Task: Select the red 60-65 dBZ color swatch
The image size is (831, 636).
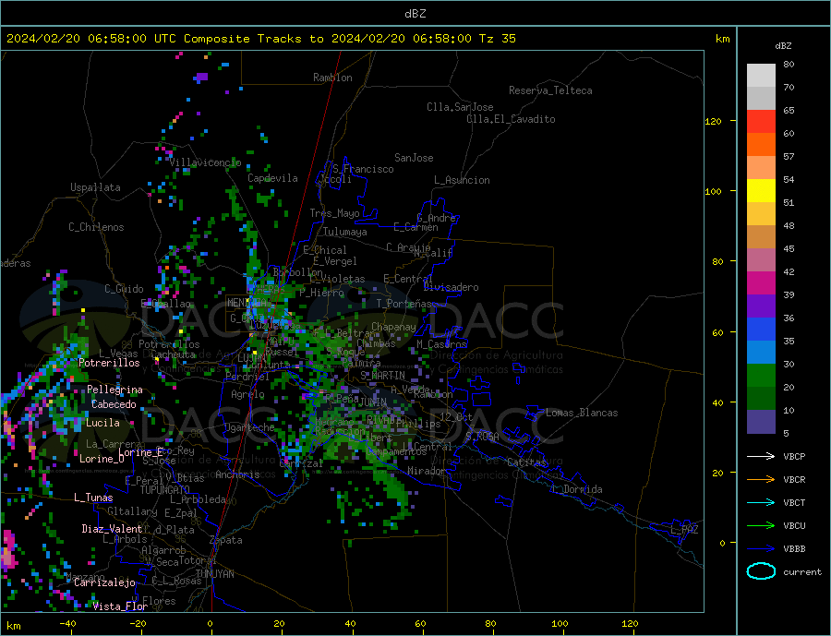Action: point(761,122)
